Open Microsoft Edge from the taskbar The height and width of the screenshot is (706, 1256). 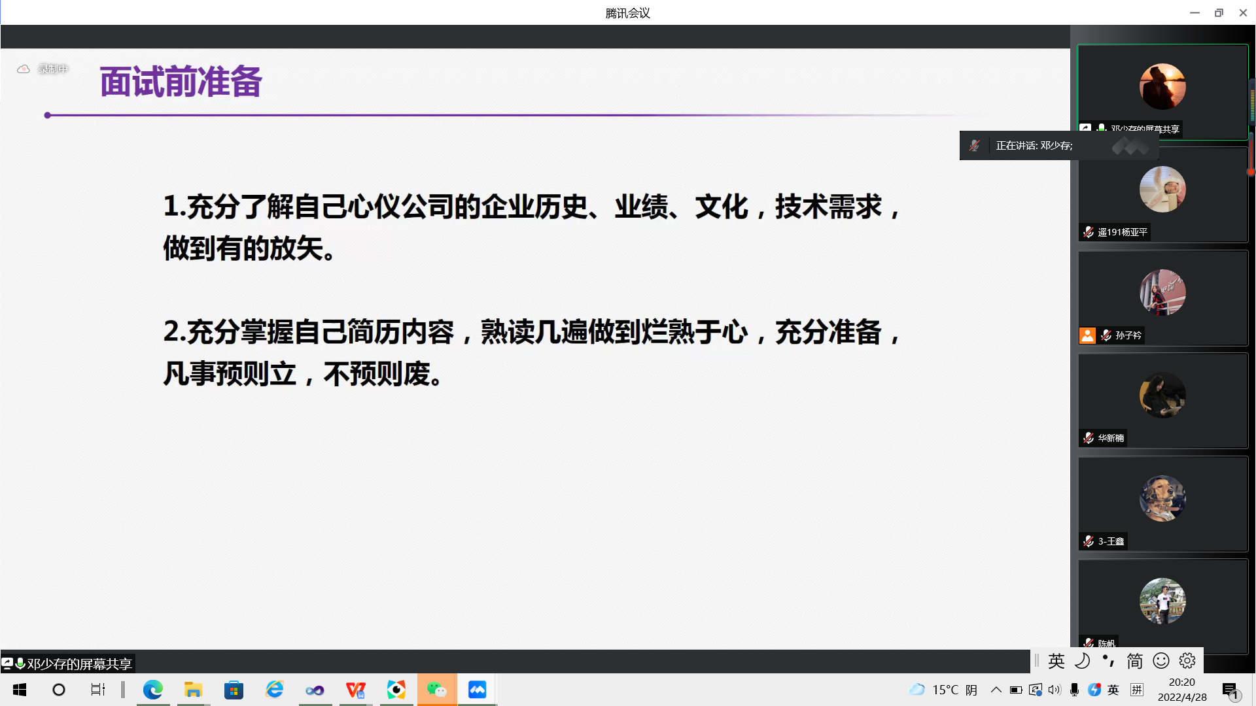[x=152, y=690]
